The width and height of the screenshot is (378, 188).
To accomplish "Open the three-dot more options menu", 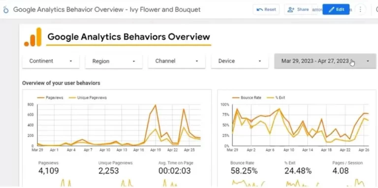I will pyautogui.click(x=360, y=9).
